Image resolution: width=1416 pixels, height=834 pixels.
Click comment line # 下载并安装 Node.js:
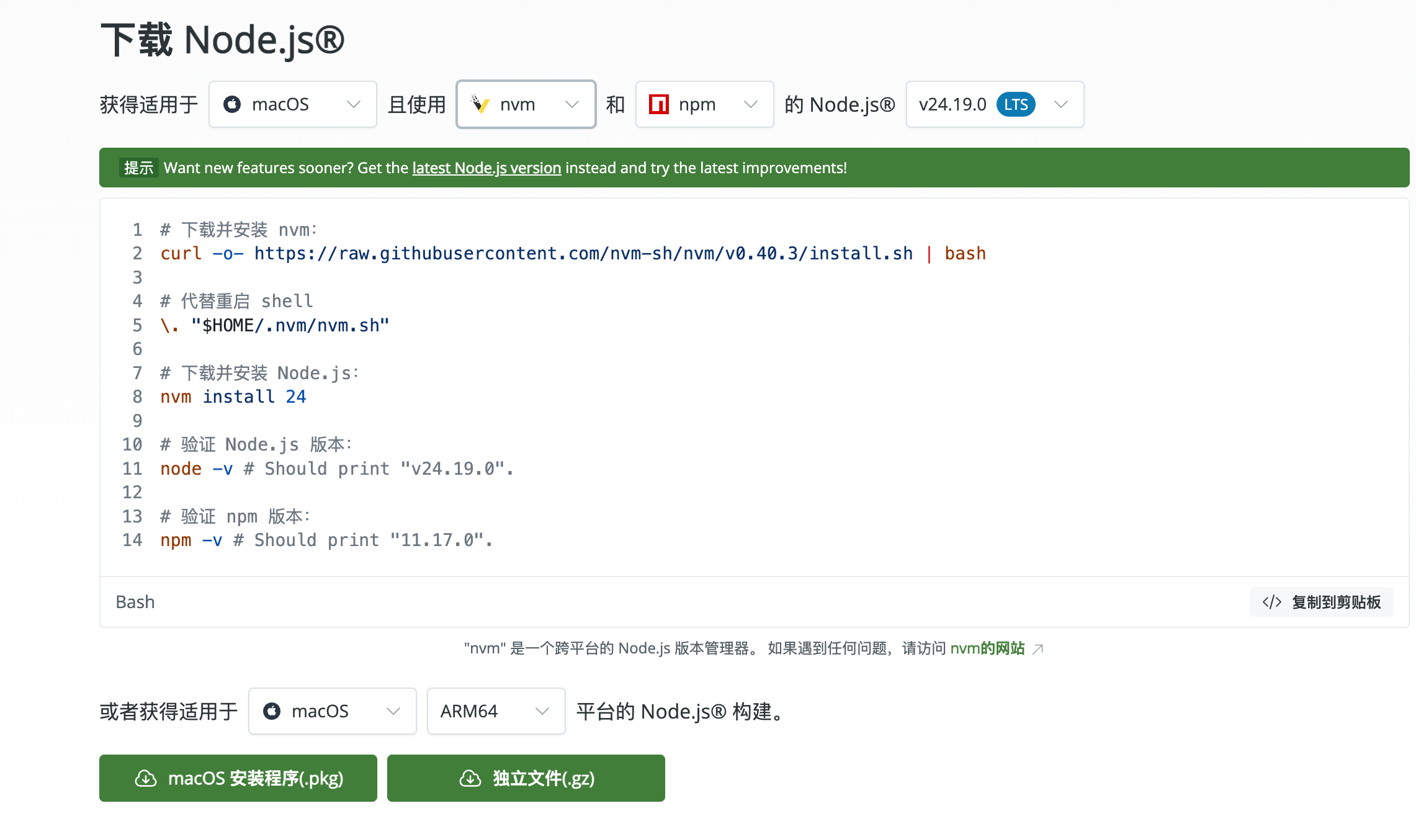tap(259, 374)
